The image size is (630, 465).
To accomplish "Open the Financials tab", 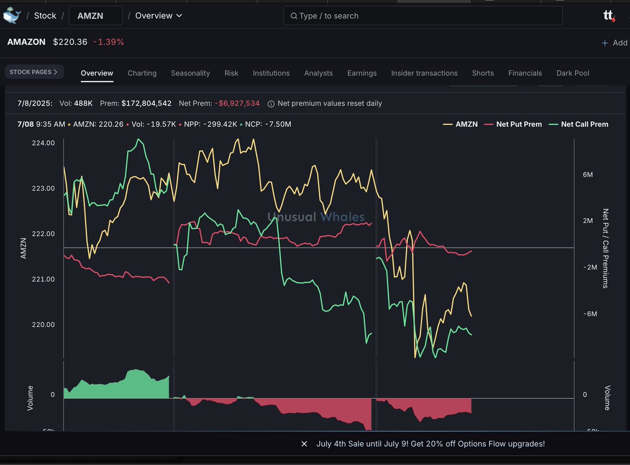I will coord(525,73).
